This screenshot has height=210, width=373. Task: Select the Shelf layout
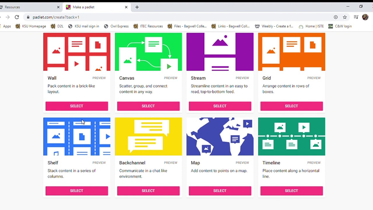77,191
